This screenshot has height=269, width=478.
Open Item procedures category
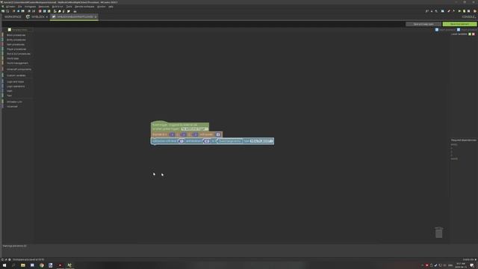point(16,45)
